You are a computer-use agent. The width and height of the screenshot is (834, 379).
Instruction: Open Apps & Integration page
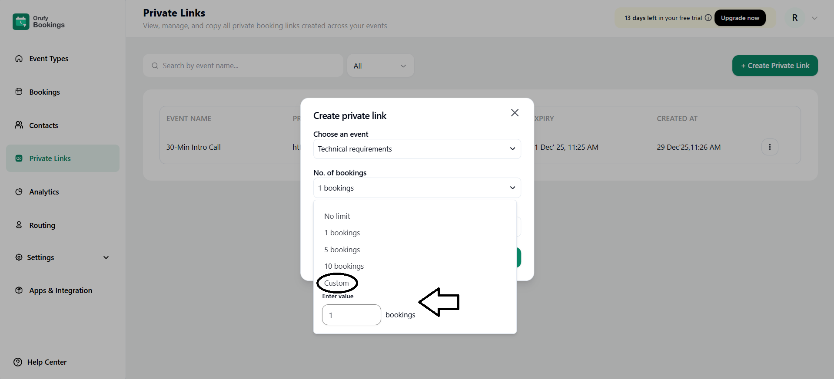[x=60, y=290]
